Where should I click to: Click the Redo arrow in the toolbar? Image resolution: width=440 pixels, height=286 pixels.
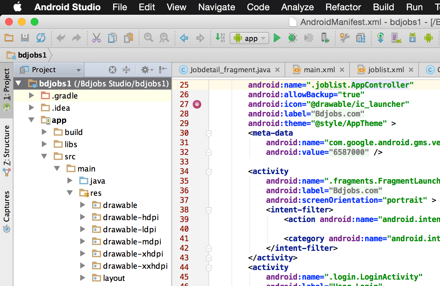77,38
